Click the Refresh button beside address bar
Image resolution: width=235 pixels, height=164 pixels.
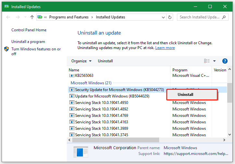[x=170, y=17]
